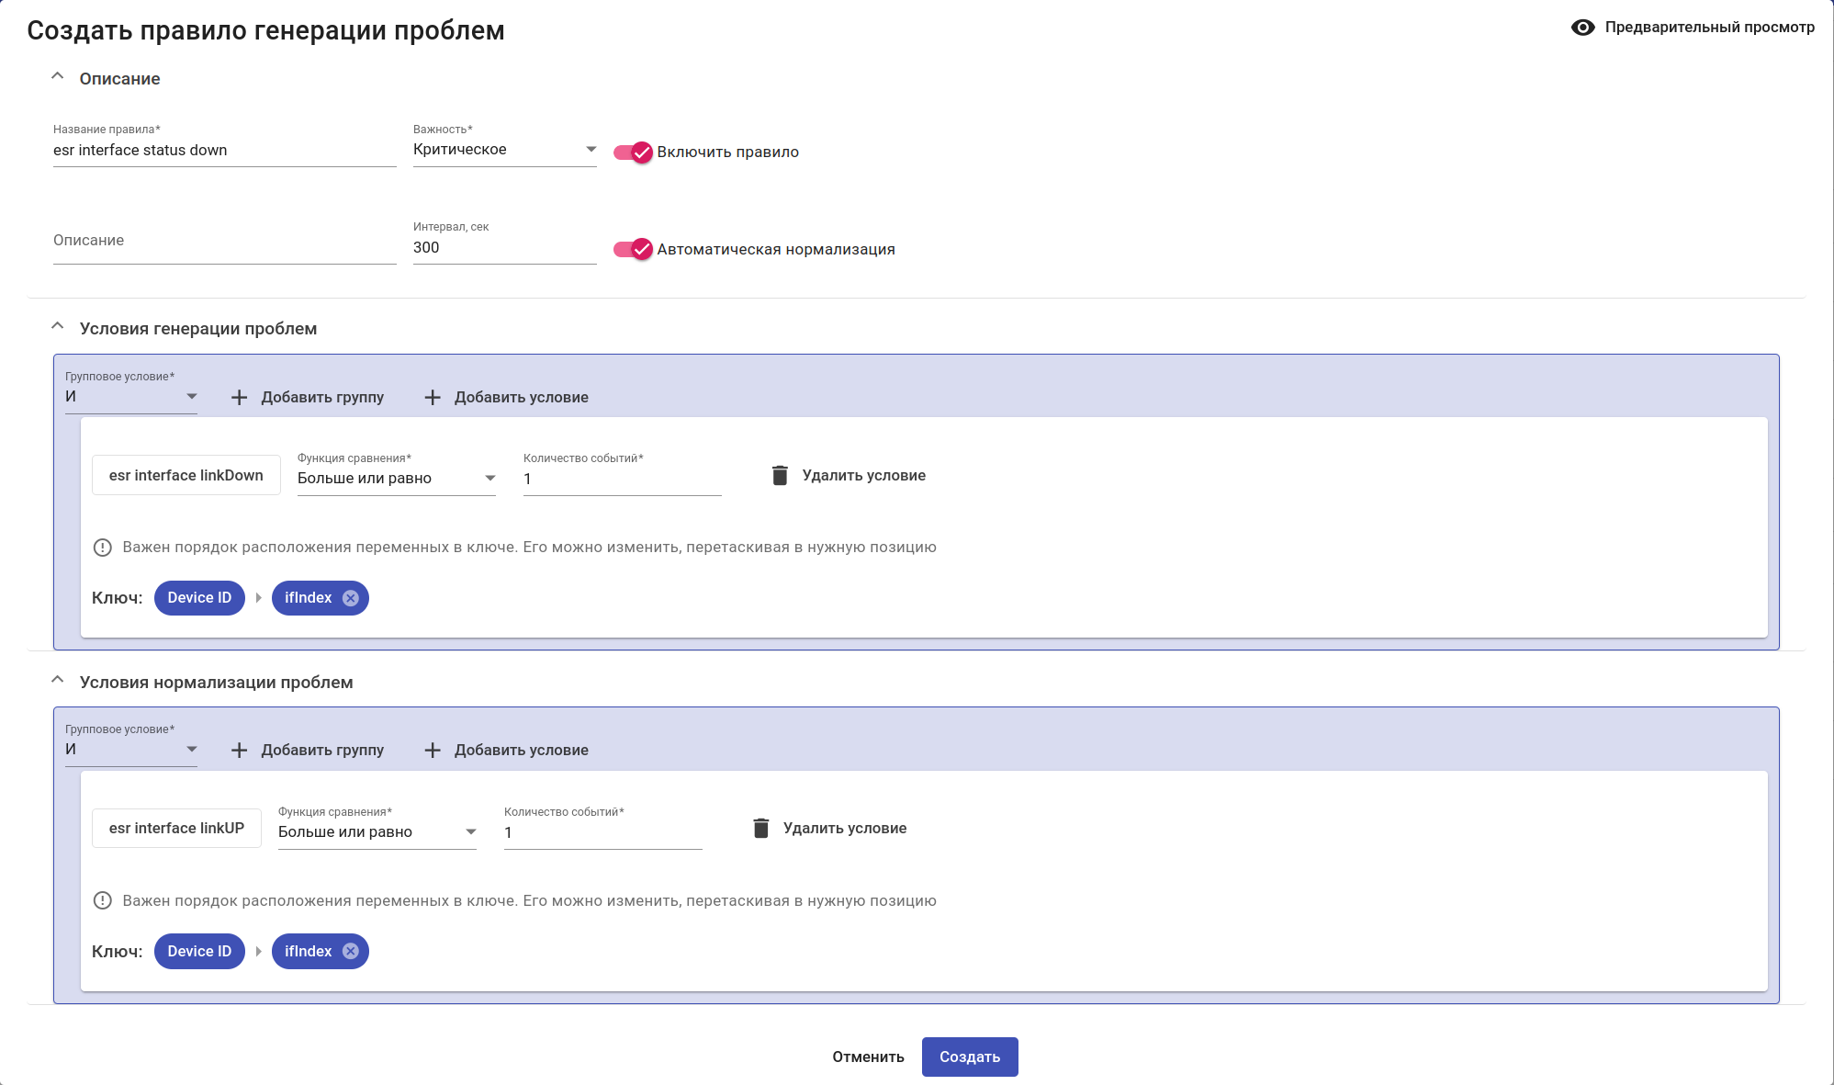Click the 'Отменить' button
1834x1085 pixels.
pyautogui.click(x=868, y=1057)
